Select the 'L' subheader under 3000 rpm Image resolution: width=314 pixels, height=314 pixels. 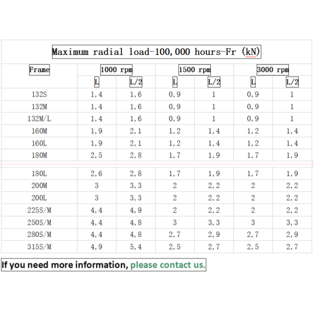coord(253,82)
